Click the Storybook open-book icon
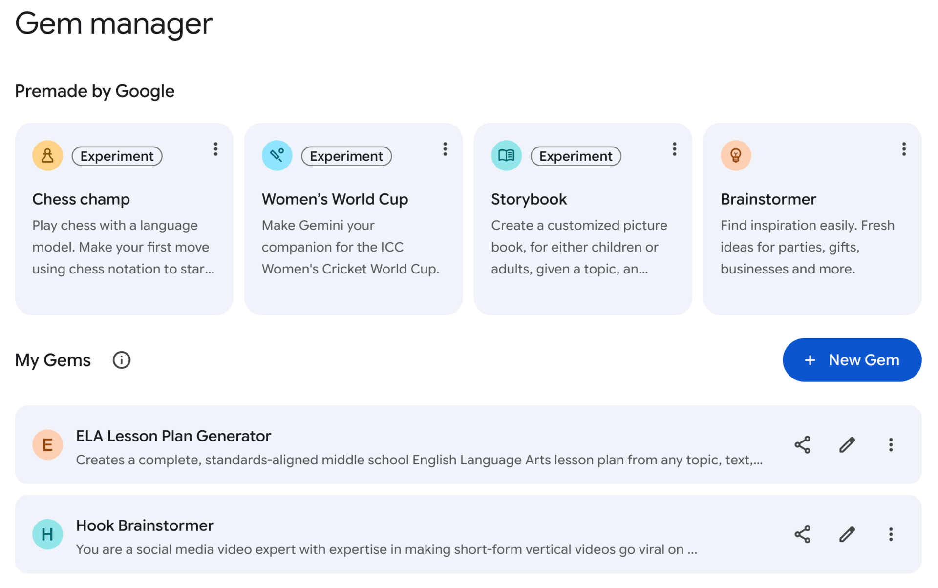Image resolution: width=938 pixels, height=588 pixels. (x=506, y=156)
